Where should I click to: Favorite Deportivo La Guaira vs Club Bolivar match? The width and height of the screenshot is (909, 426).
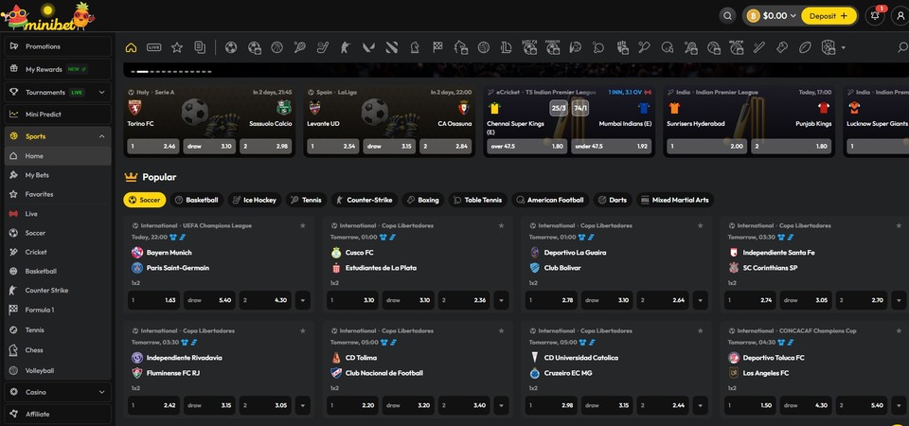coord(701,225)
